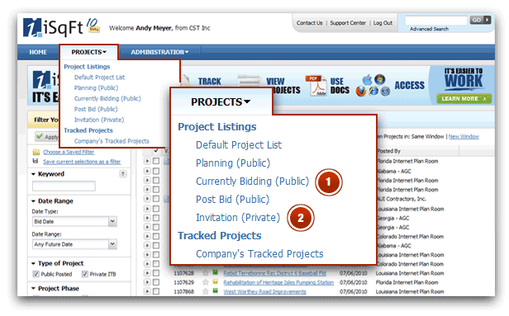Click the green status icon in row 1107628
The height and width of the screenshot is (316, 509).
pos(215,273)
